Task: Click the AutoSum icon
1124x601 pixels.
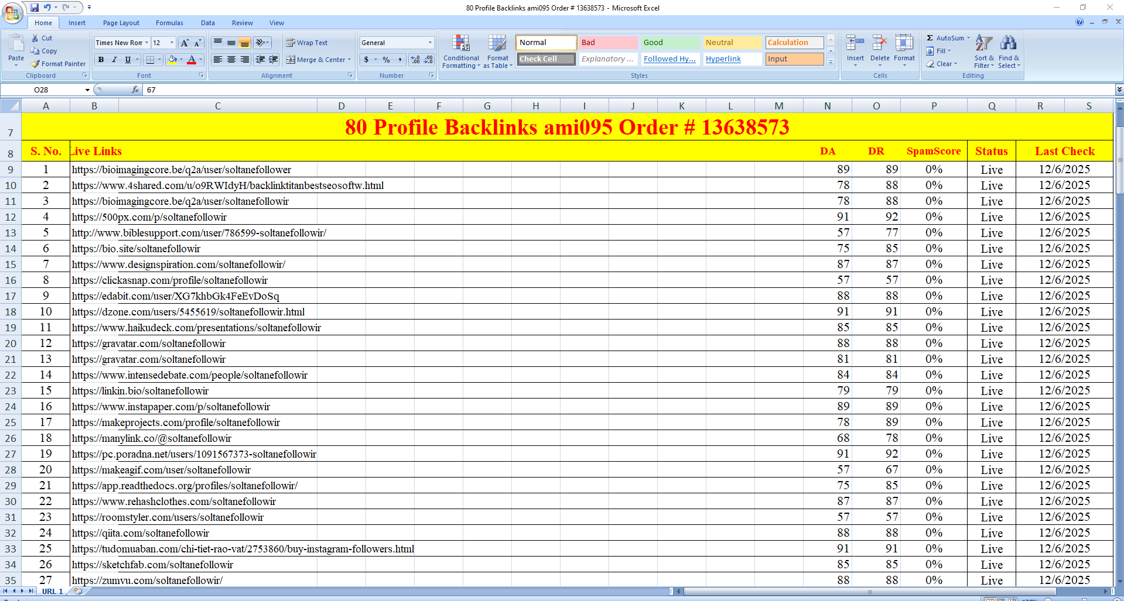Action: pos(931,37)
